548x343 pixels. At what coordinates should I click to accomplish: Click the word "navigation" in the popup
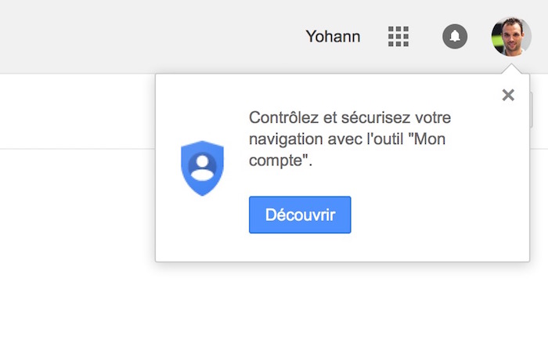[x=284, y=139]
